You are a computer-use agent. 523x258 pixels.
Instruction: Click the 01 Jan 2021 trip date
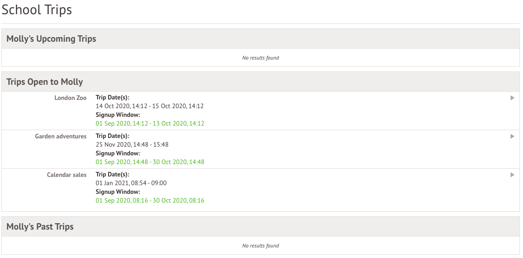click(131, 183)
